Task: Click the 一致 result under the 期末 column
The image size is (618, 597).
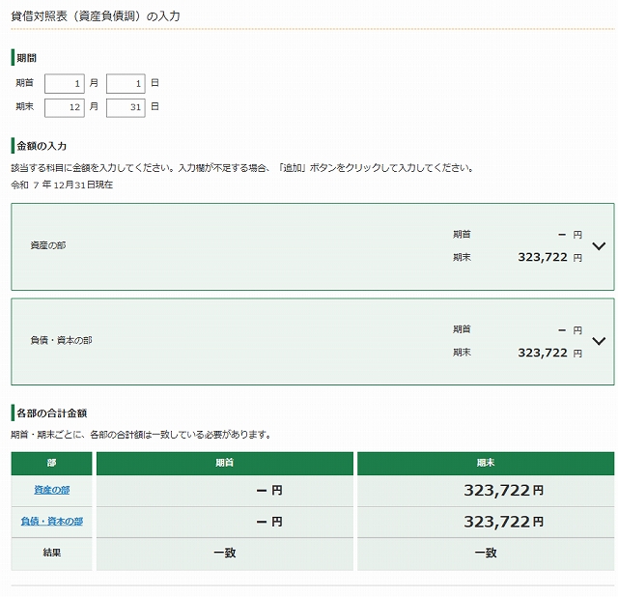Action: (x=485, y=554)
